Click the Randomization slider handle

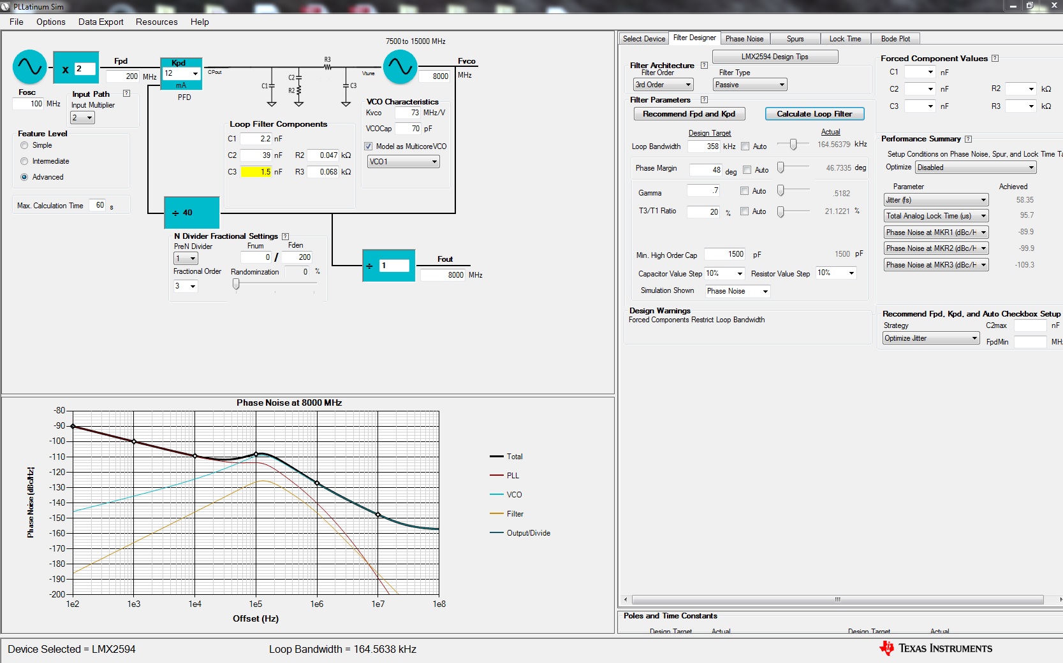coord(236,285)
